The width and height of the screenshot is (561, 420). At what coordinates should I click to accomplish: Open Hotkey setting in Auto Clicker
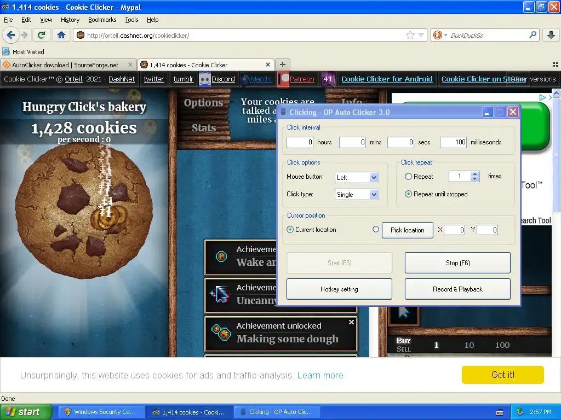point(339,289)
